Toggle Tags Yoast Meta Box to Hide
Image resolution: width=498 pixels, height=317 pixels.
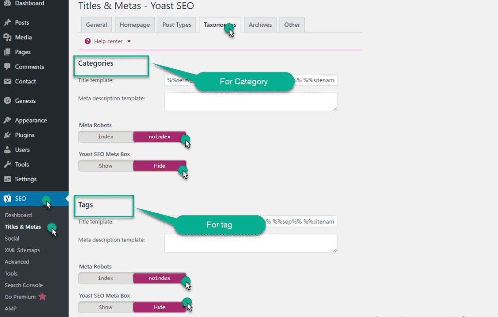160,307
